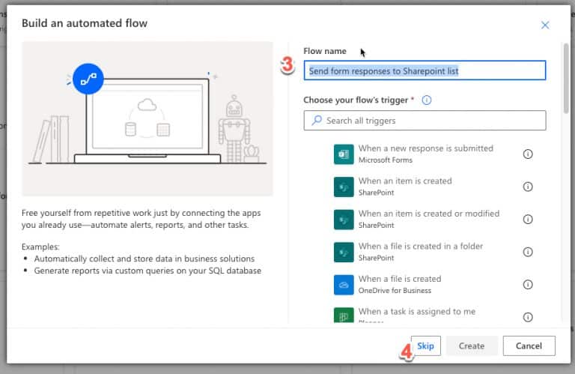Open info for 'When an item is created'

[527, 187]
